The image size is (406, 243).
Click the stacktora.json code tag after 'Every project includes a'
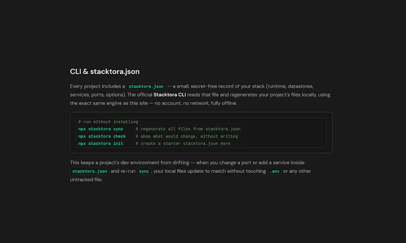146,86
